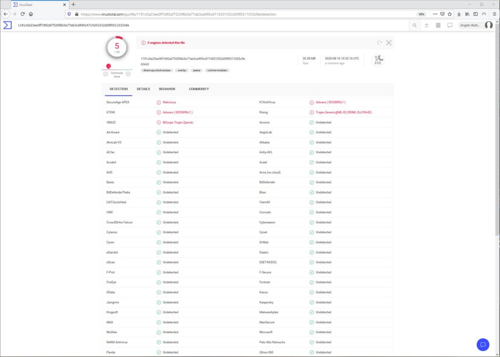Click the reanalyze file refresh icon
The height and width of the screenshot is (357, 500).
tap(379, 43)
